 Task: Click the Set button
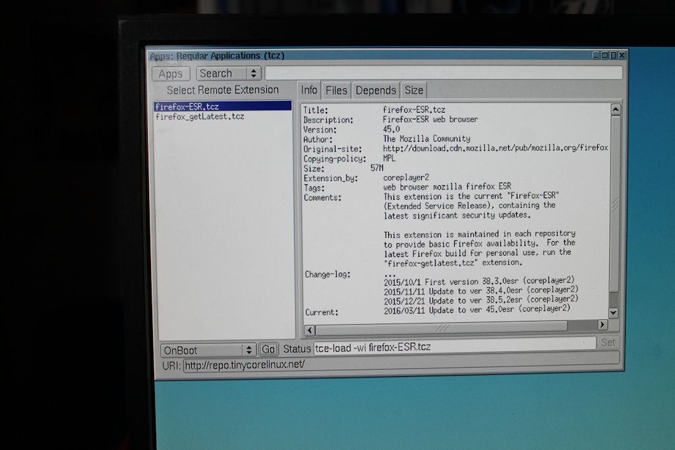[x=608, y=343]
